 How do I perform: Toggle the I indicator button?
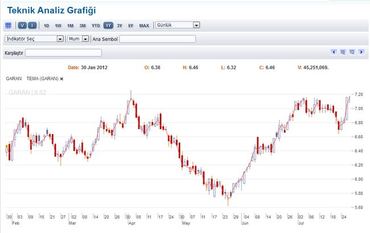(32, 26)
